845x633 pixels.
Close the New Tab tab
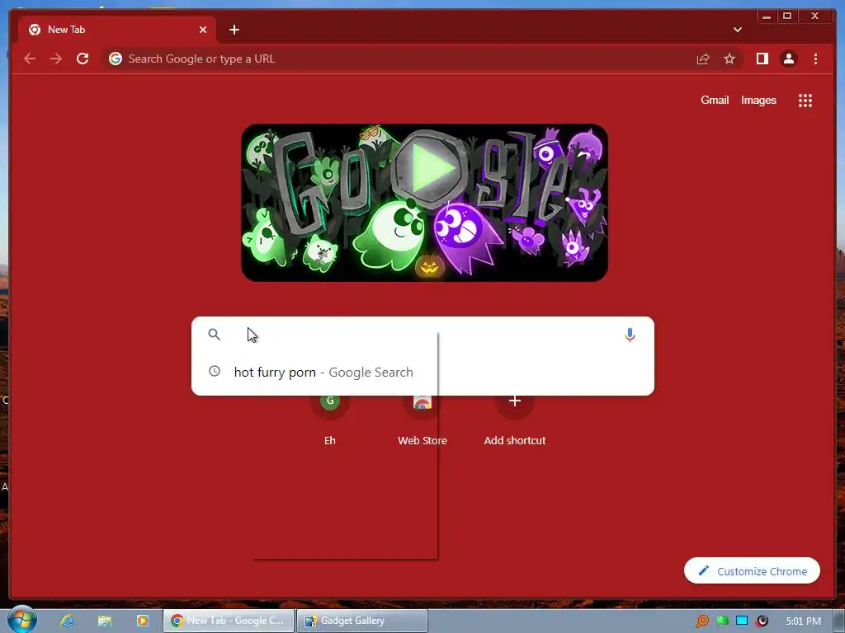click(203, 30)
